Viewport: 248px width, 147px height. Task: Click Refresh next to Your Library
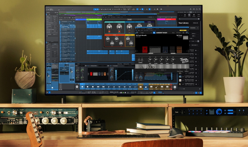click(x=195, y=23)
